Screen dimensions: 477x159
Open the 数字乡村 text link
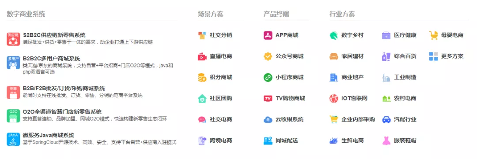[x=352, y=35]
